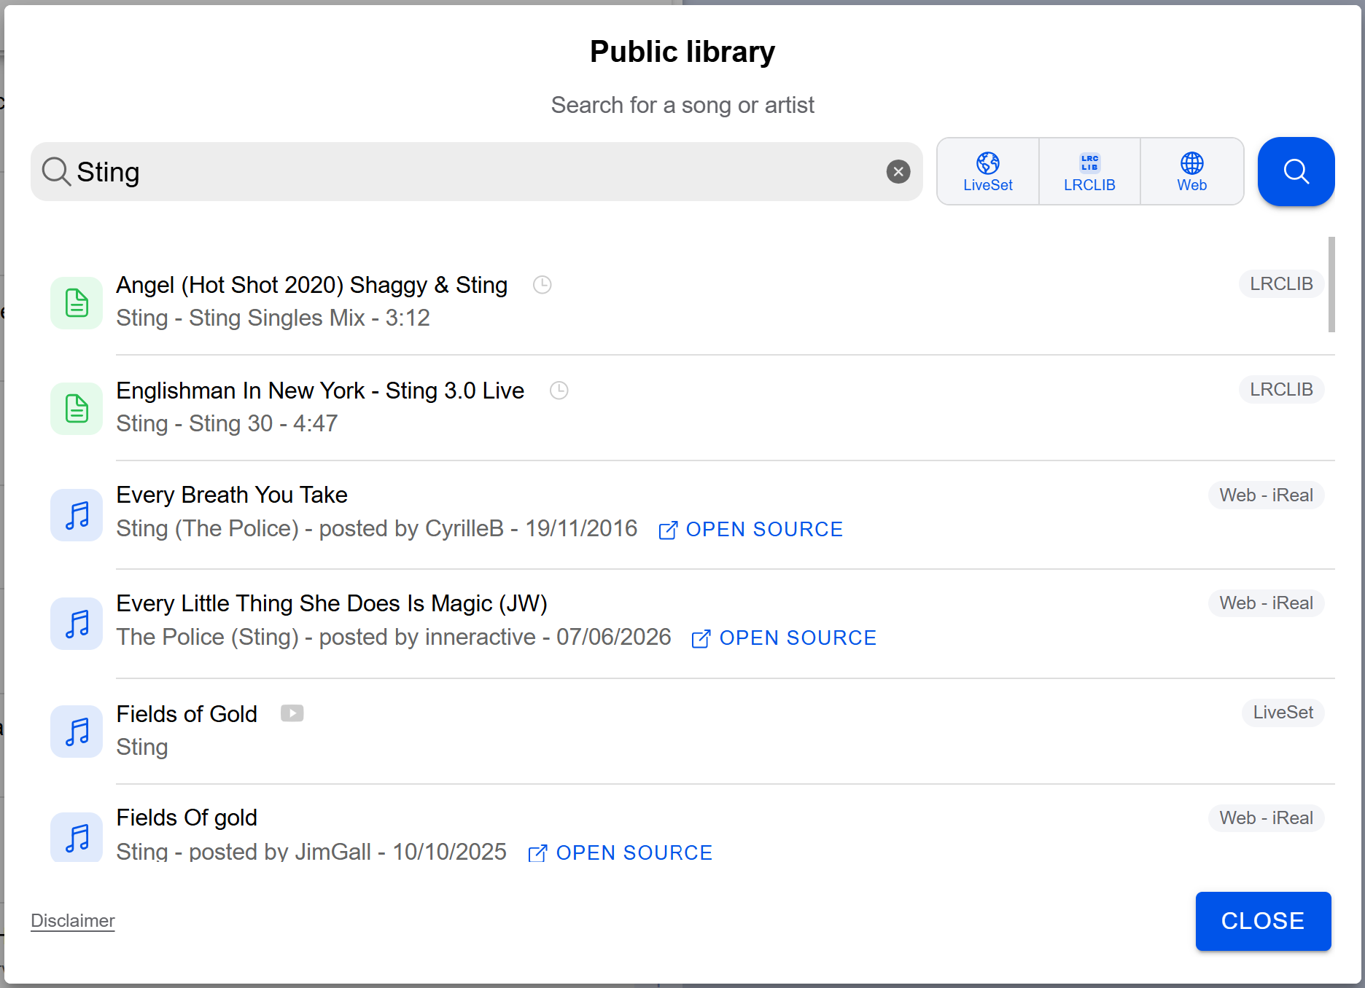Toggle the LRCLIB source filter
The height and width of the screenshot is (988, 1365).
click(x=1089, y=172)
